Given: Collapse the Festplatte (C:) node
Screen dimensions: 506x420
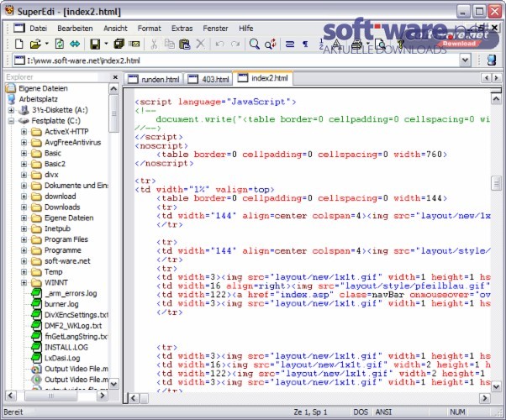Looking at the screenshot, I should click(x=11, y=121).
